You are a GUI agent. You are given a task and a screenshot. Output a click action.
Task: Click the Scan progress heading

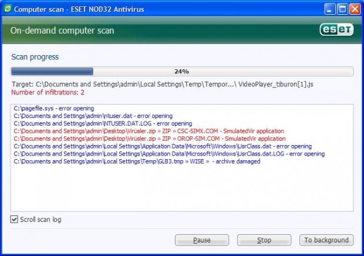point(35,57)
